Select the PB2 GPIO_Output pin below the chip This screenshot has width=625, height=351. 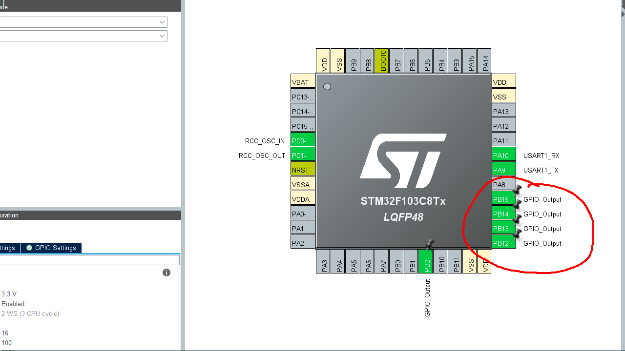pos(426,261)
